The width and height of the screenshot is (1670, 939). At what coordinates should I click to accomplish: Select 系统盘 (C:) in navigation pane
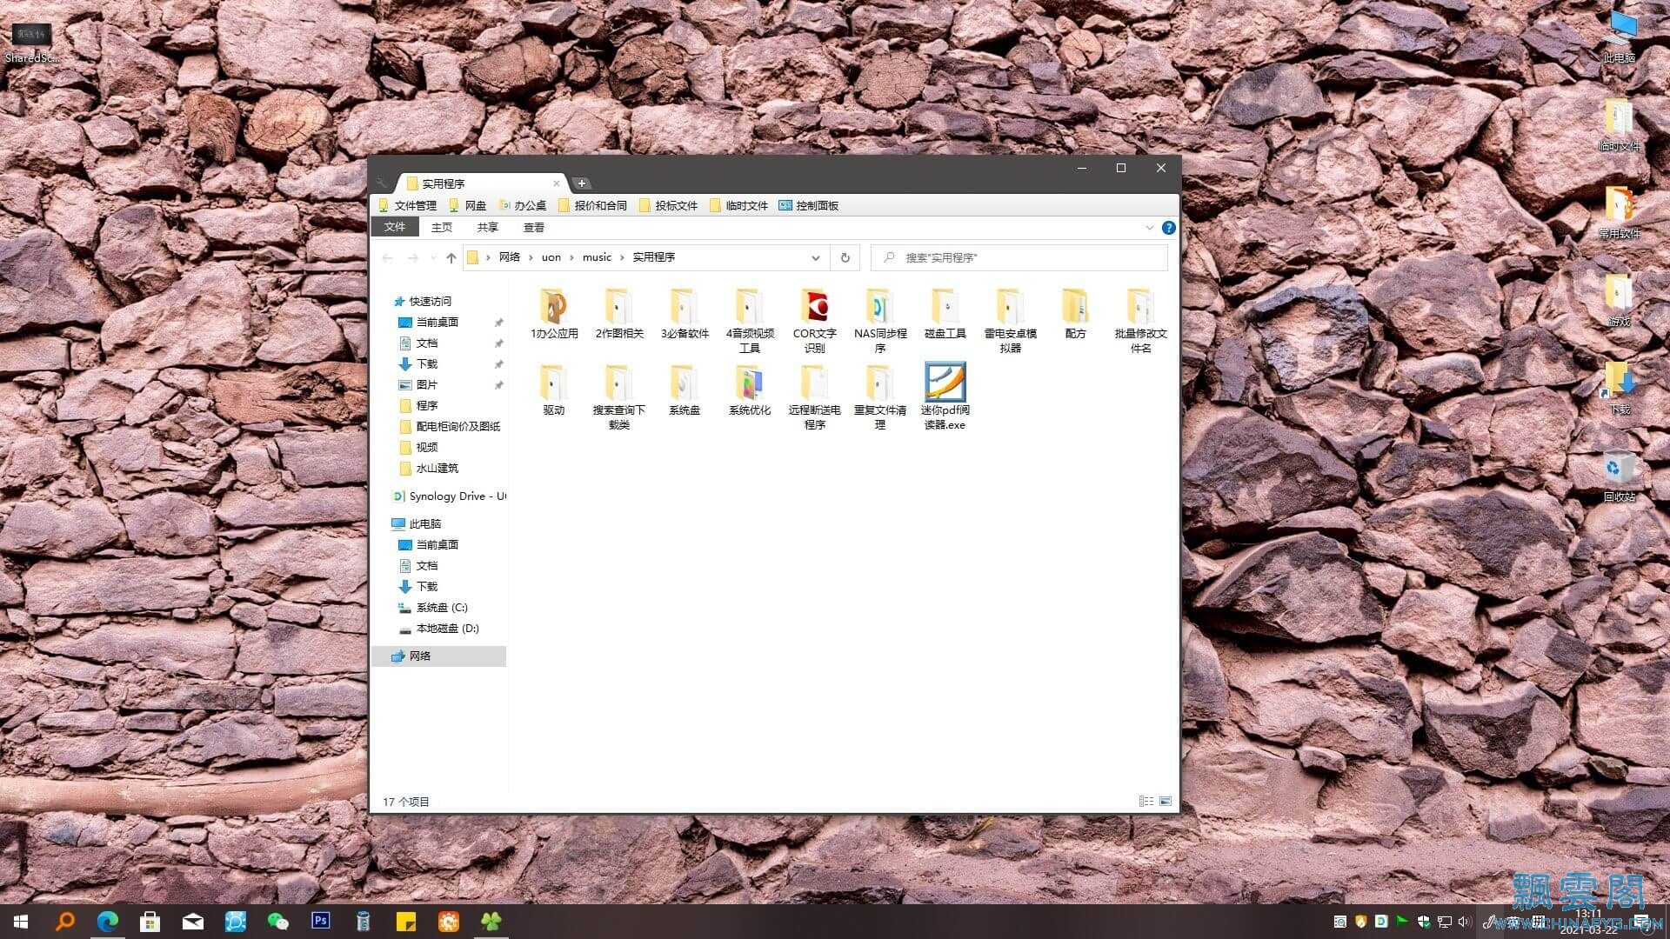[x=433, y=607]
